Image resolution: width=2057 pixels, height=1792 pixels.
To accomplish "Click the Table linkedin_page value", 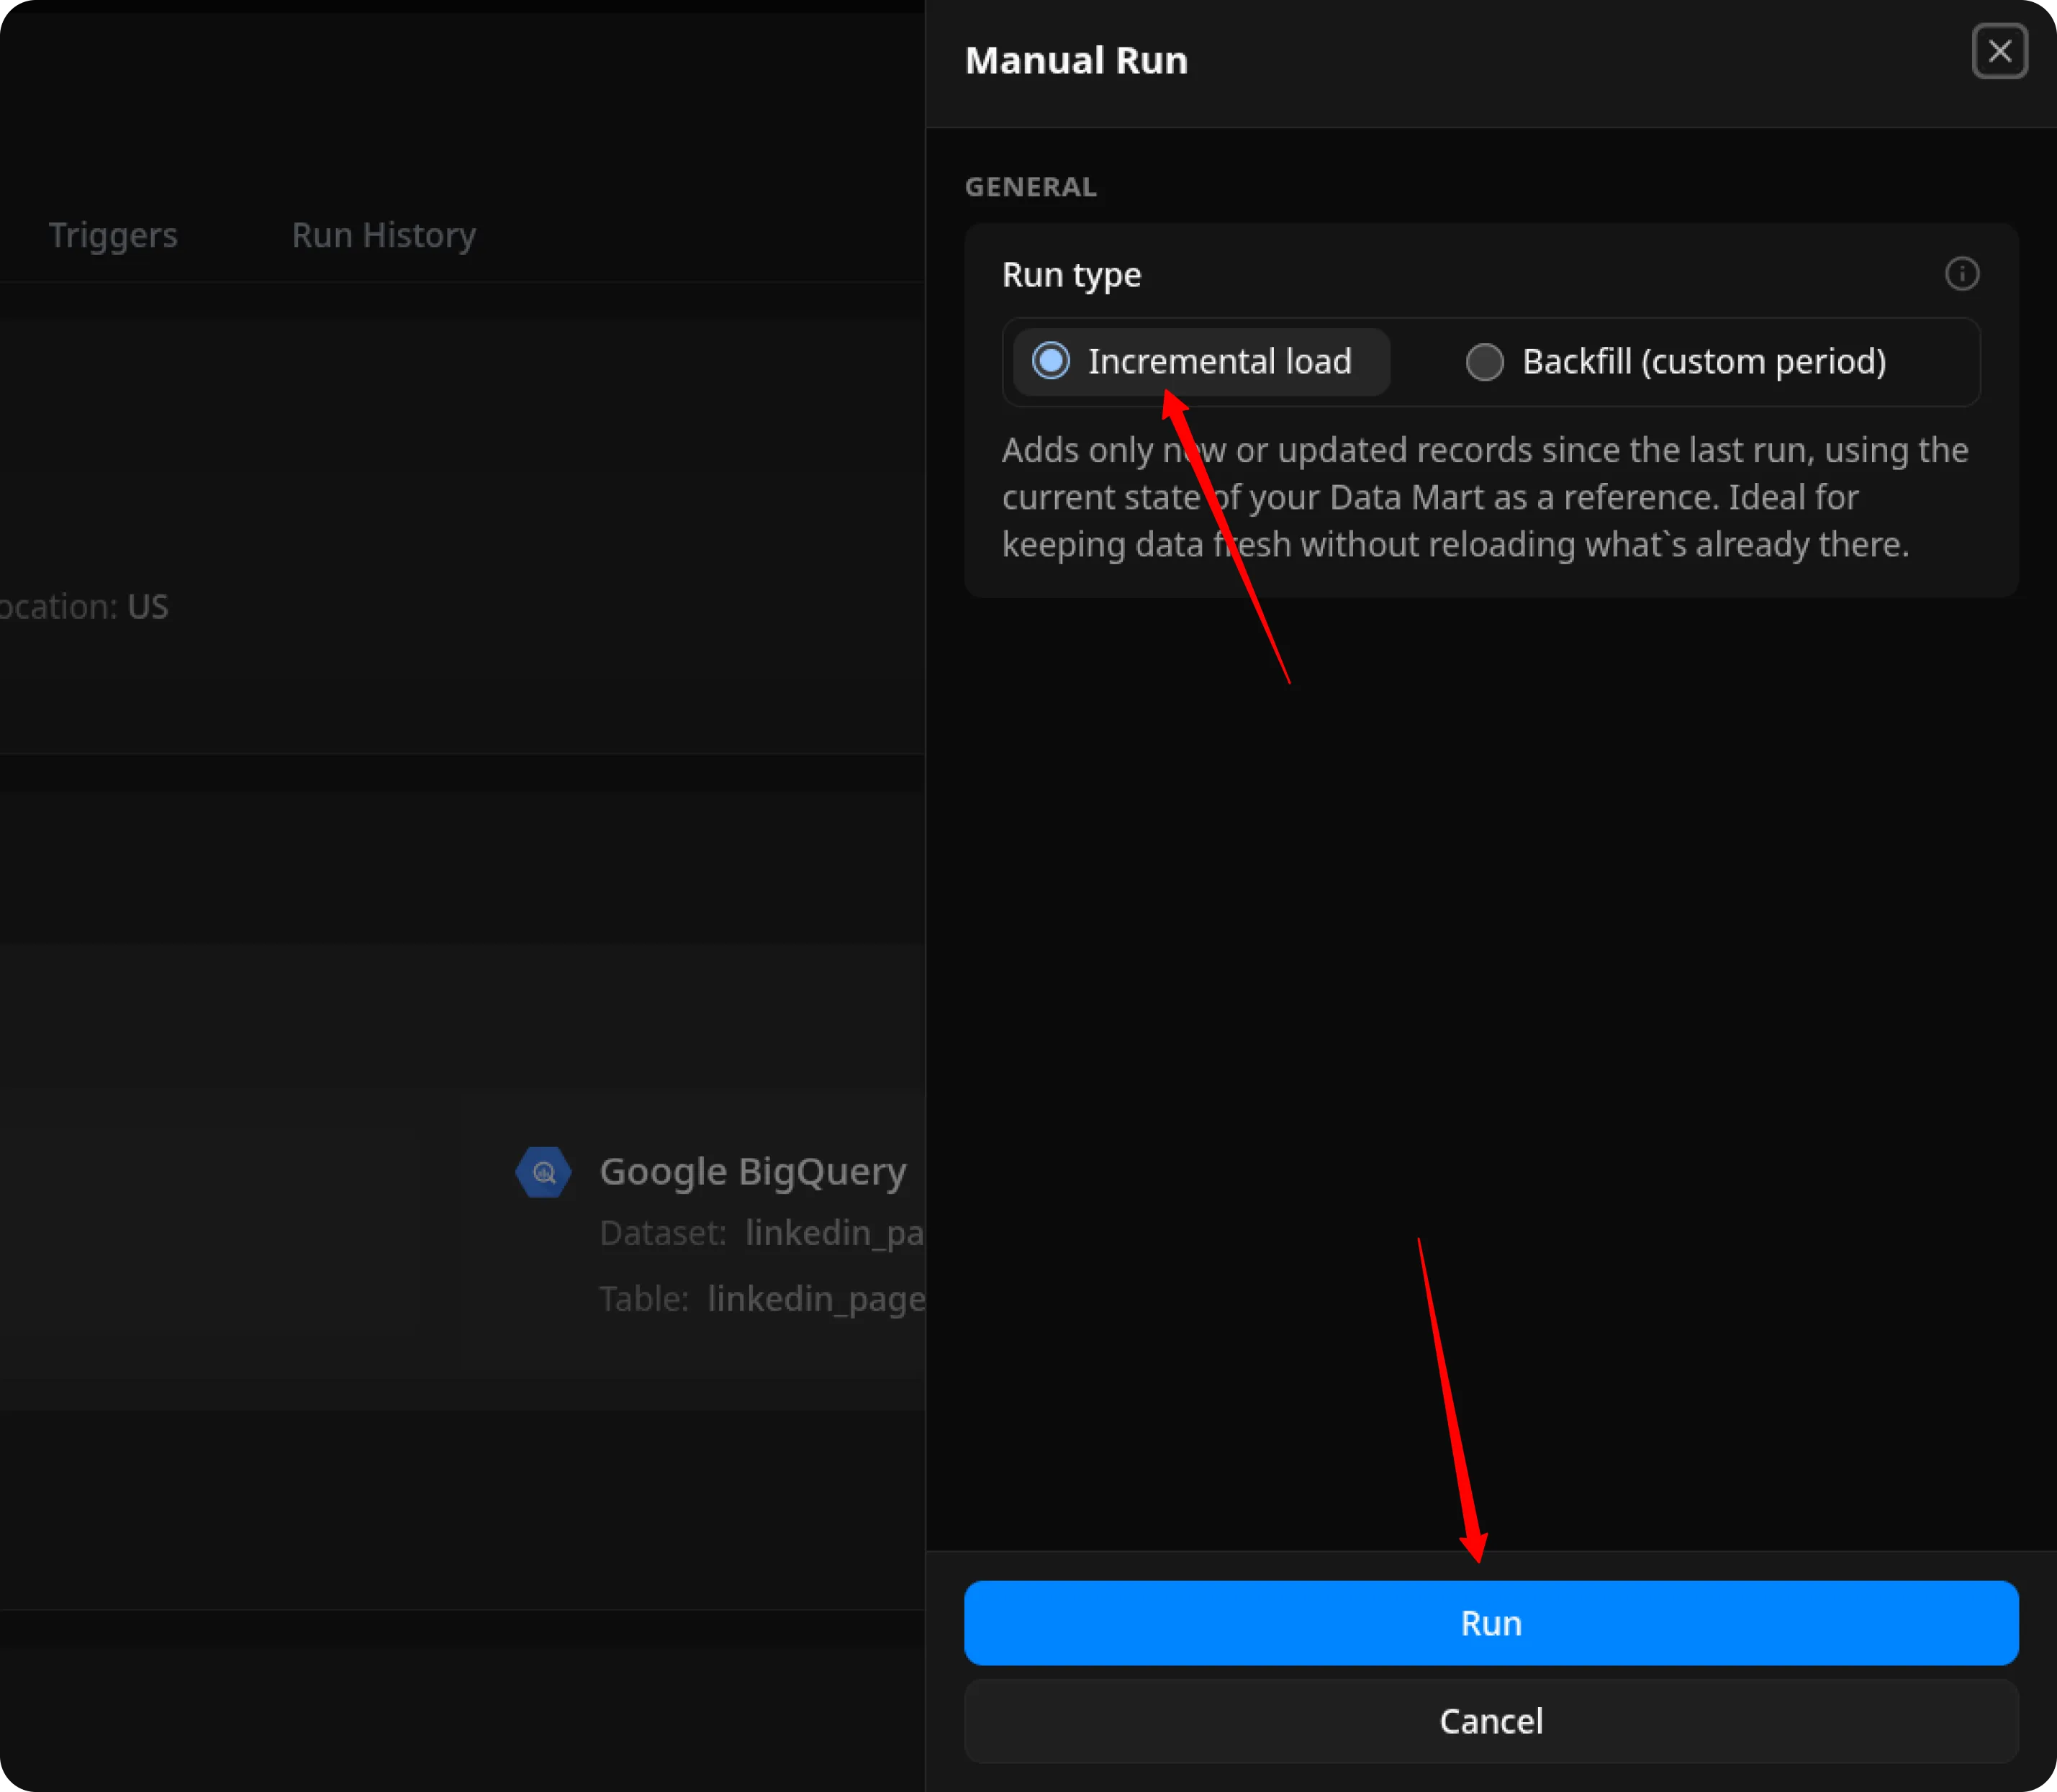I will (x=815, y=1299).
